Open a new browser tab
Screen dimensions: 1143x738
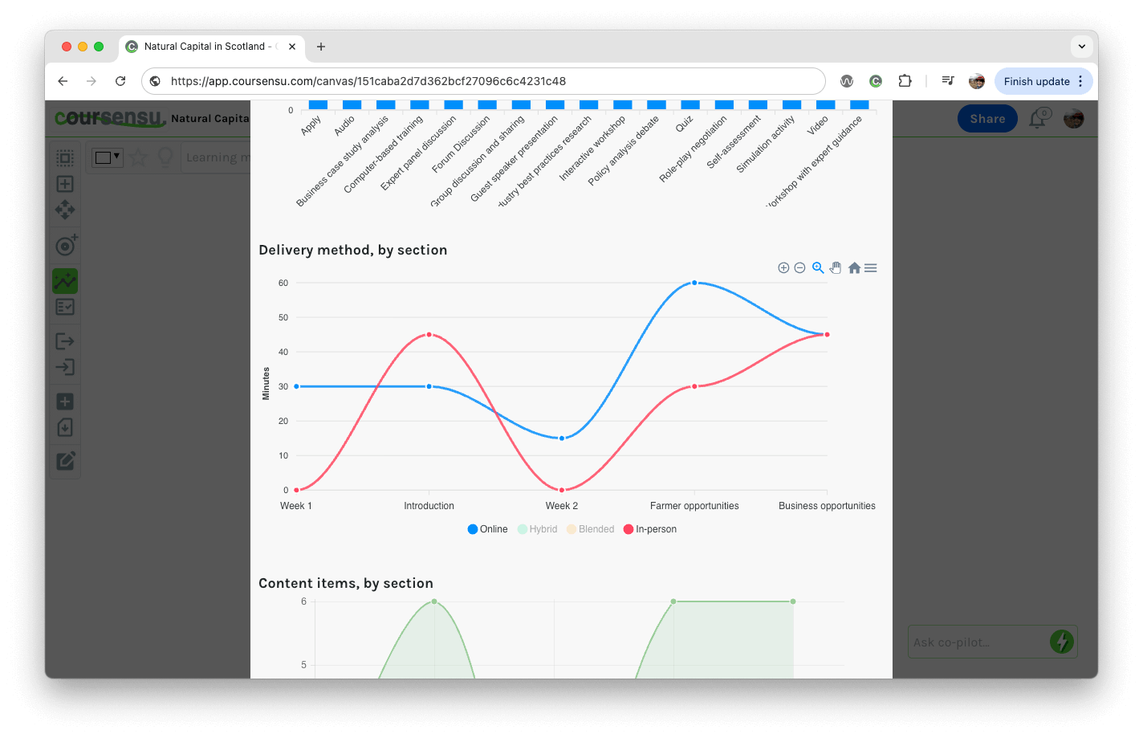tap(321, 47)
